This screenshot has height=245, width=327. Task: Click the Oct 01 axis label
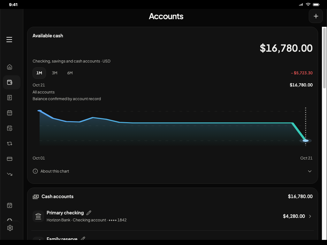[x=39, y=158]
